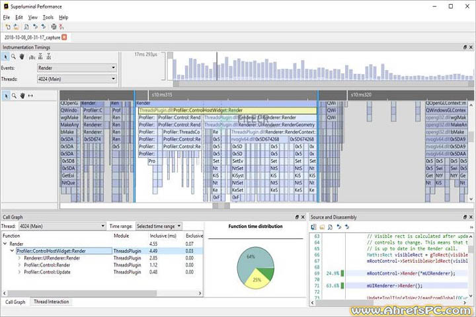
Task: Click the dark round icon in the main toolbar
Action: (x=54, y=27)
